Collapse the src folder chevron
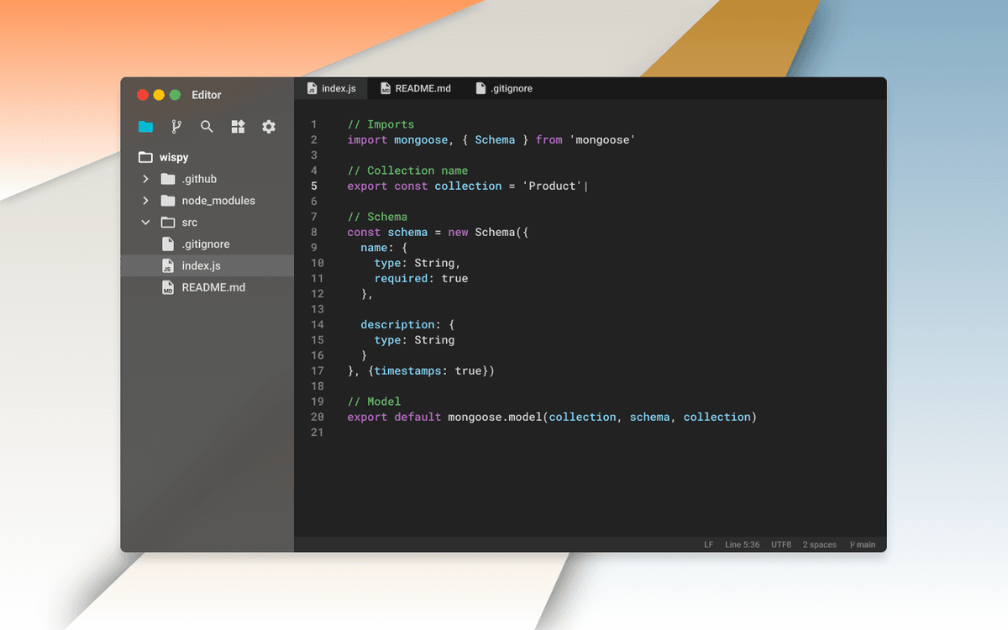The image size is (1008, 630). pyautogui.click(x=145, y=223)
